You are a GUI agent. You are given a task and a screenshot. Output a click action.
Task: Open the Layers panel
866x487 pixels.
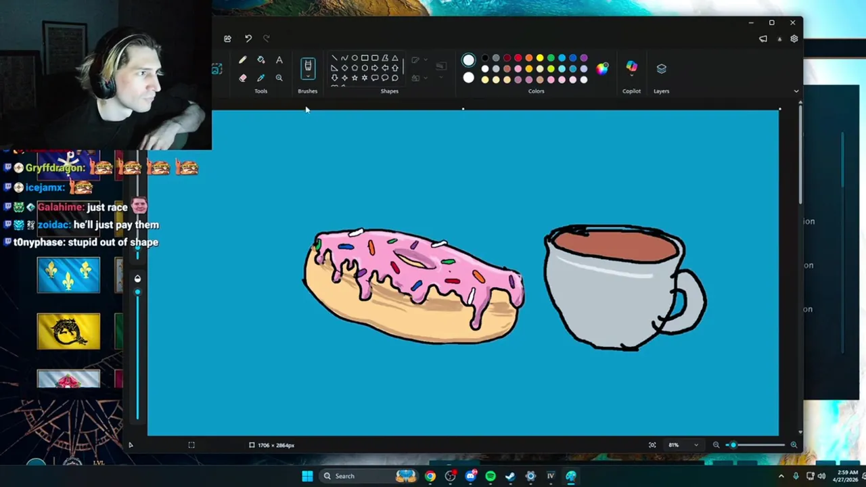point(661,68)
